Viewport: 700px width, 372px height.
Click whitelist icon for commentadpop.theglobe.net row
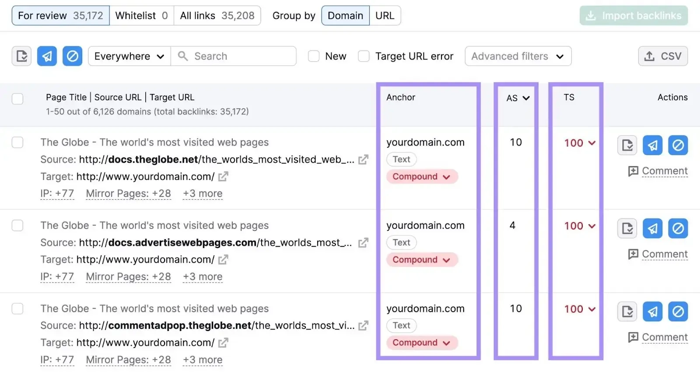(x=627, y=312)
